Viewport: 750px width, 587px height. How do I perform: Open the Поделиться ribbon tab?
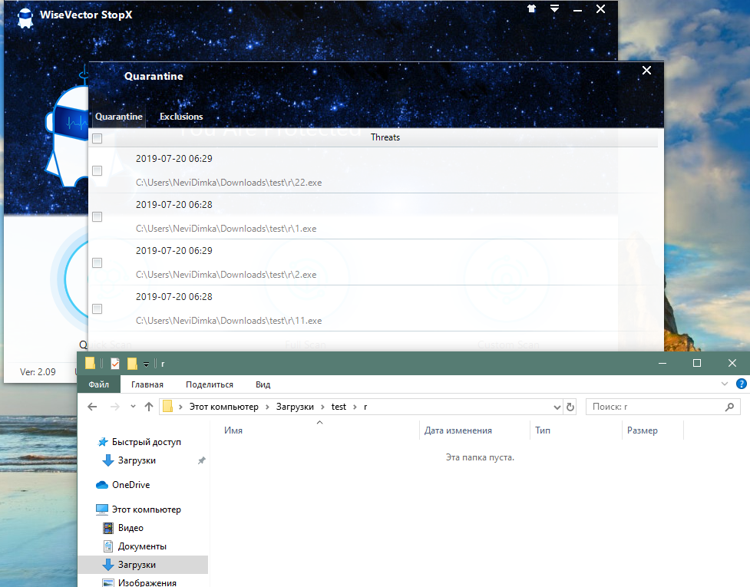click(210, 384)
